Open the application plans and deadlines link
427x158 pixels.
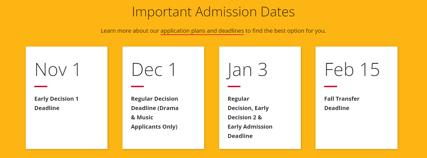[202, 31]
